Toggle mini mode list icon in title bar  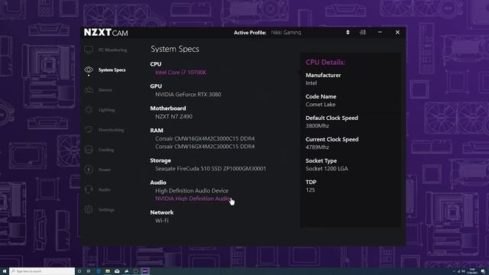(x=362, y=32)
